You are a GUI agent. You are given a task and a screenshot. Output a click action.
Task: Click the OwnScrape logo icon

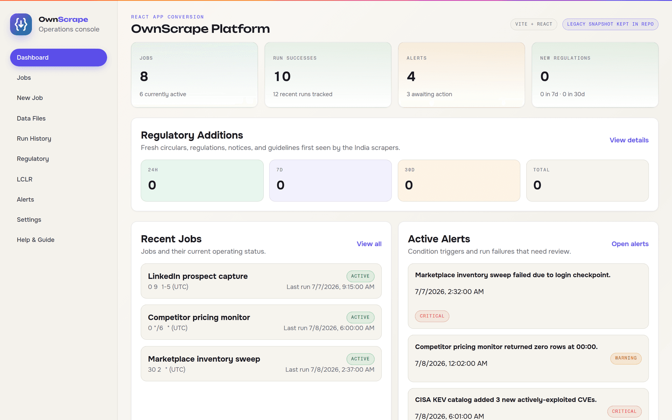tap(21, 24)
